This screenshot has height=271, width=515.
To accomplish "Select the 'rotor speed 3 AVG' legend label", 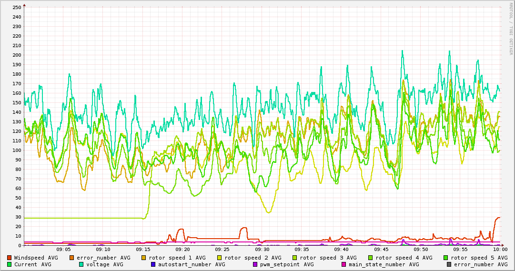I will [x=328, y=258].
